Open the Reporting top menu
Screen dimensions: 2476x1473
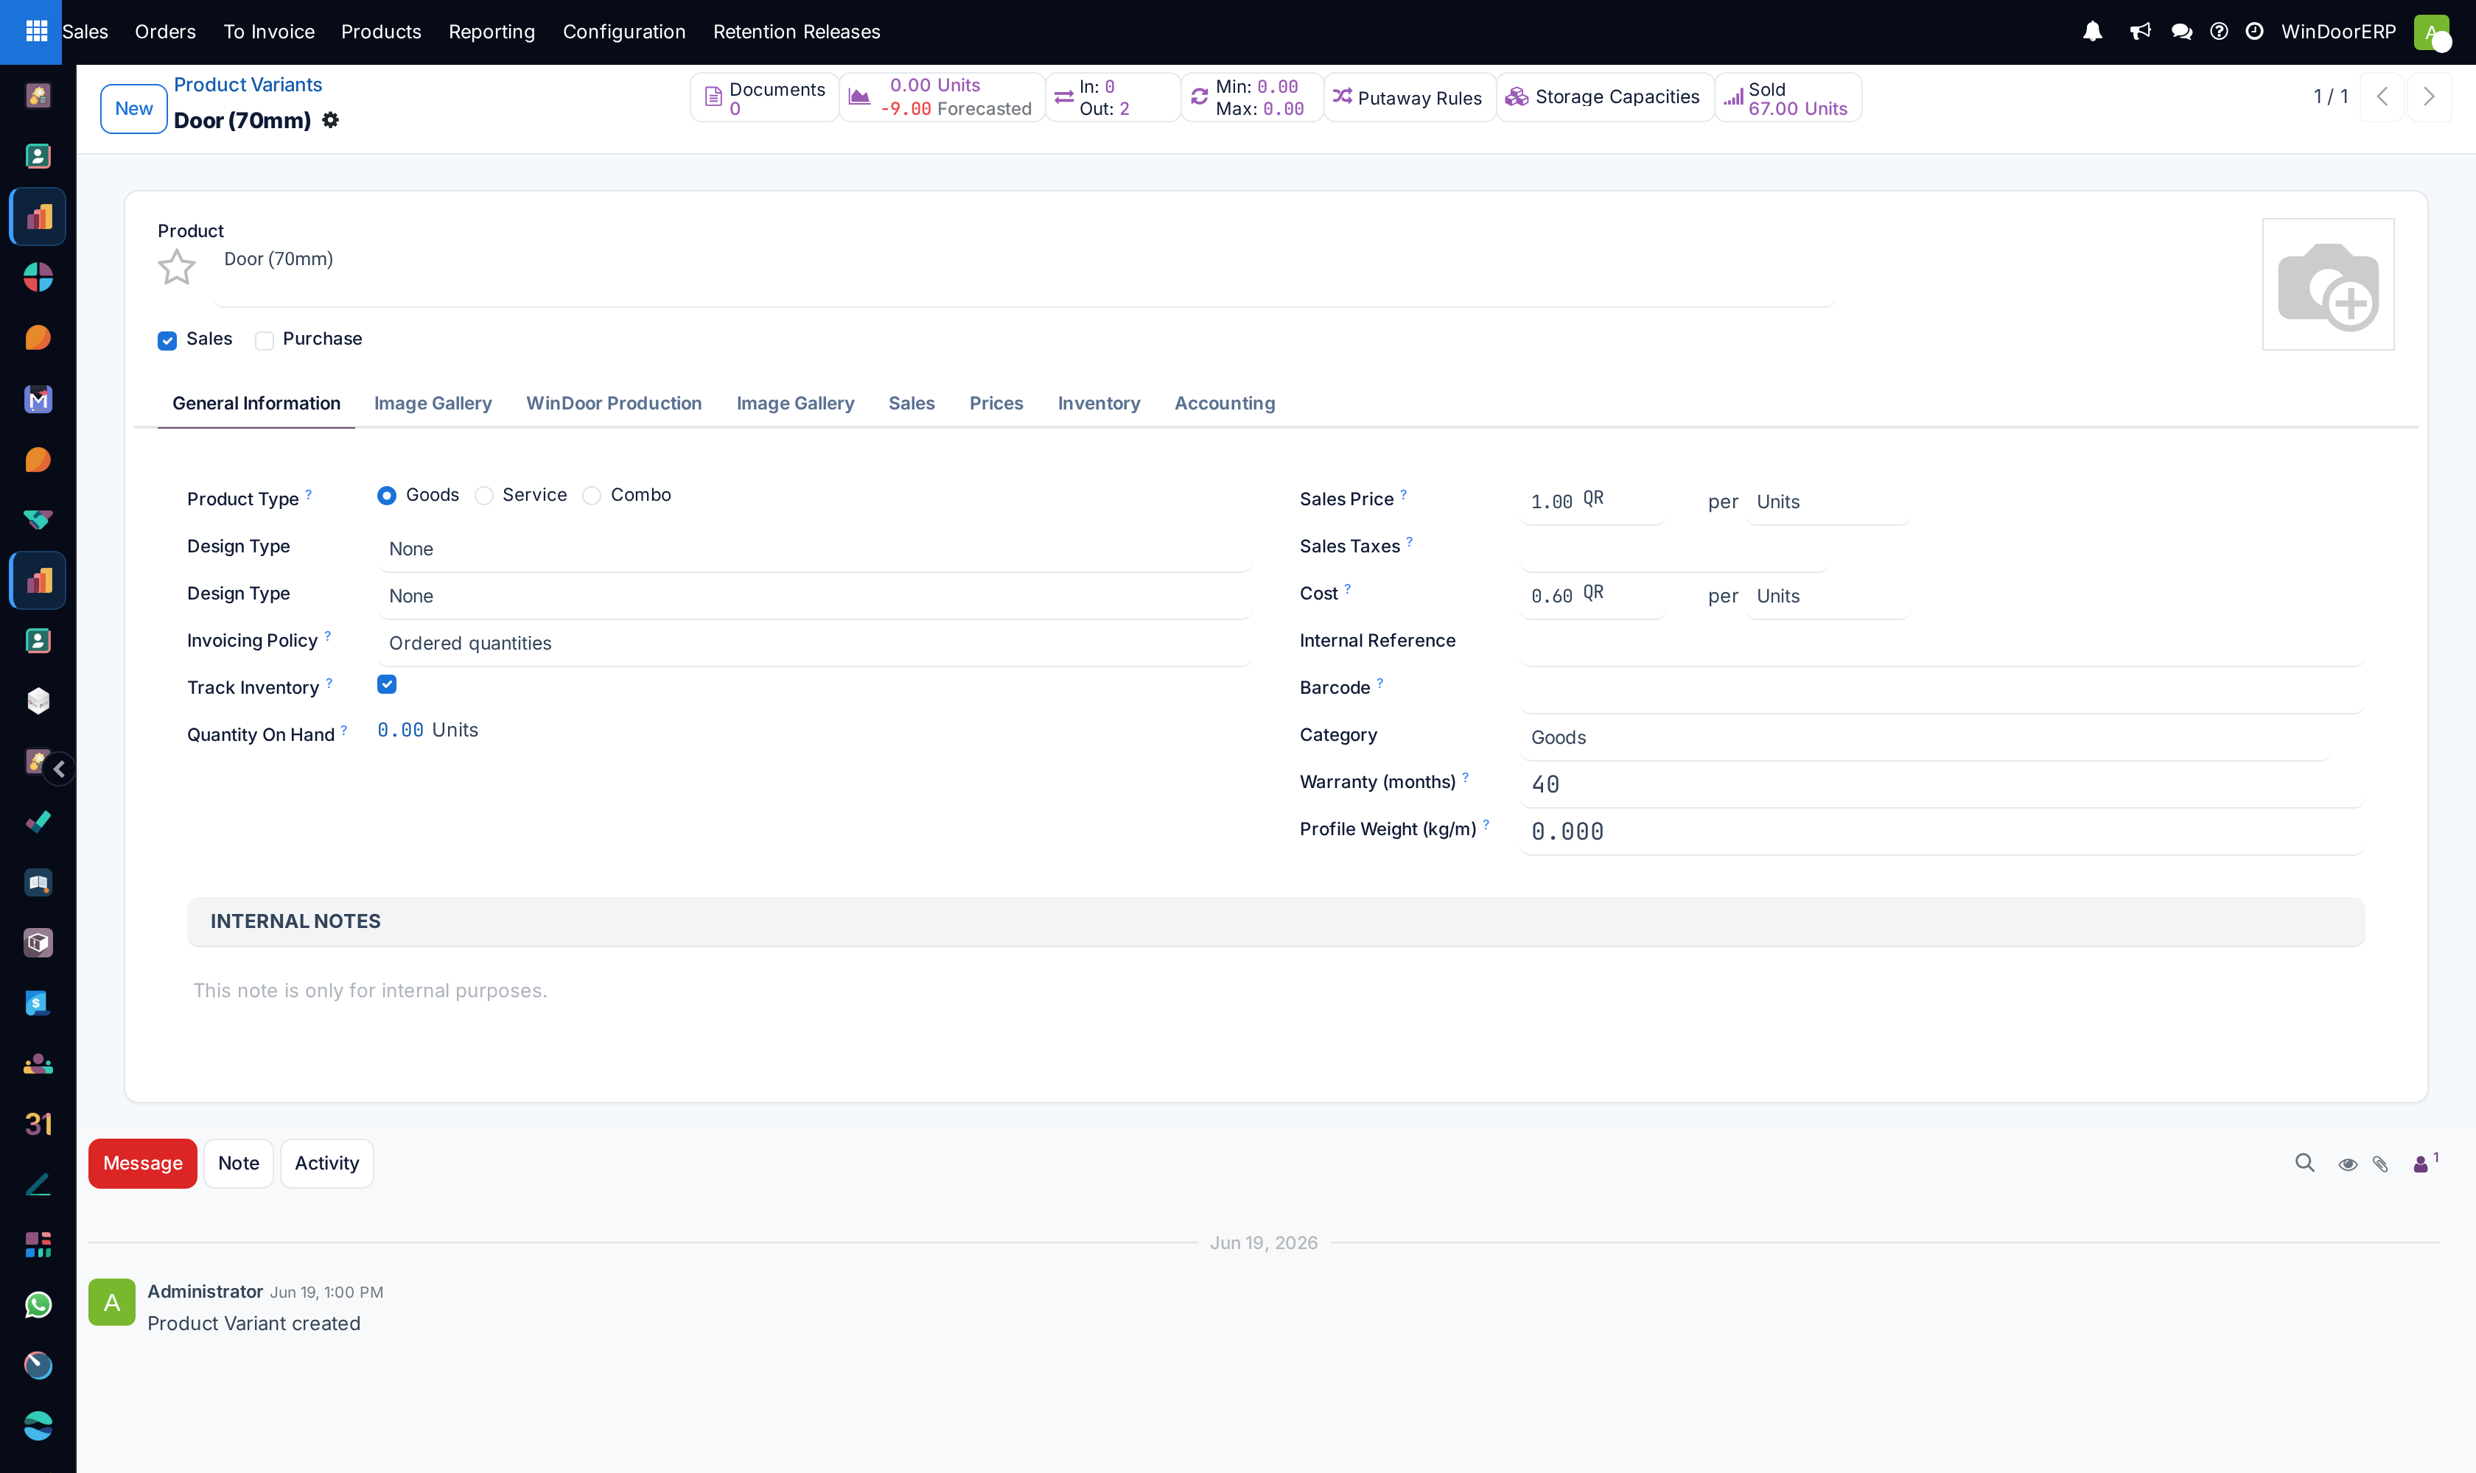[x=492, y=32]
